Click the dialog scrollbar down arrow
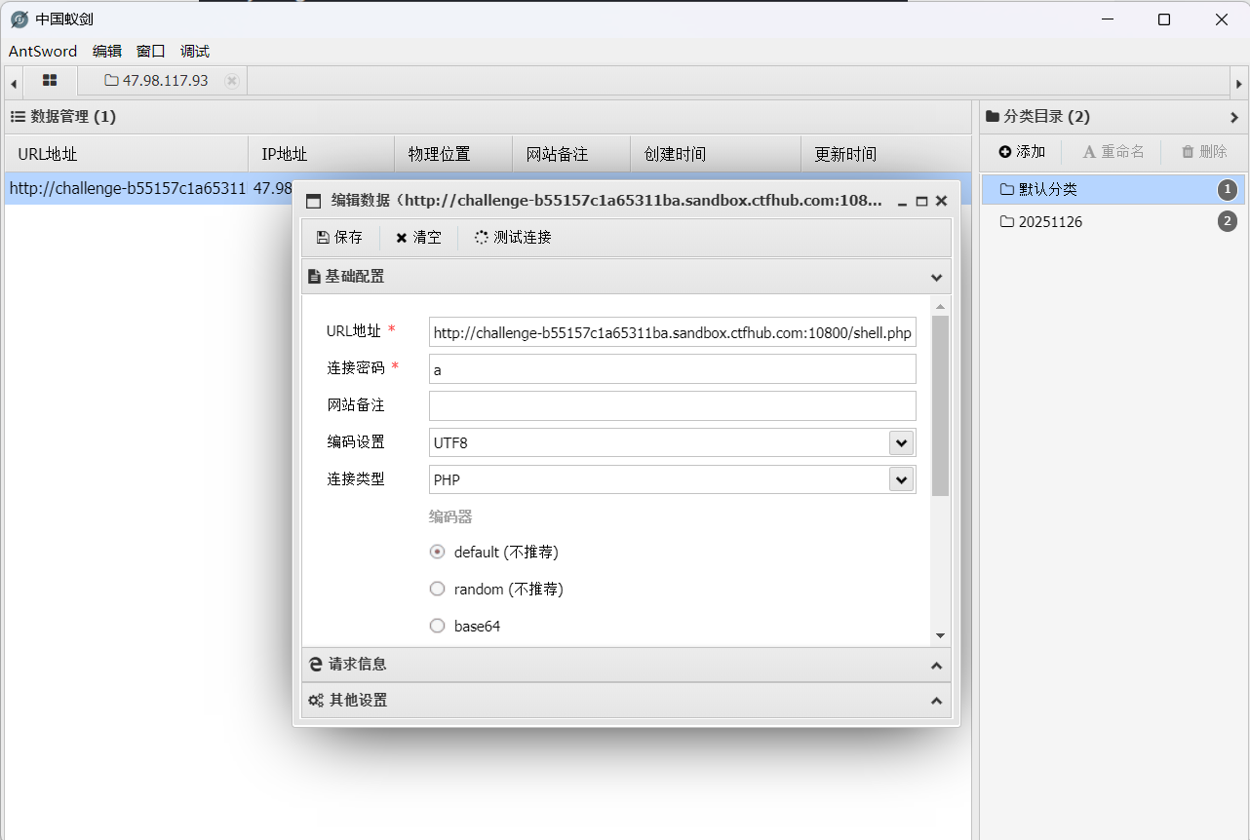Viewport: 1250px width, 840px height. (940, 635)
